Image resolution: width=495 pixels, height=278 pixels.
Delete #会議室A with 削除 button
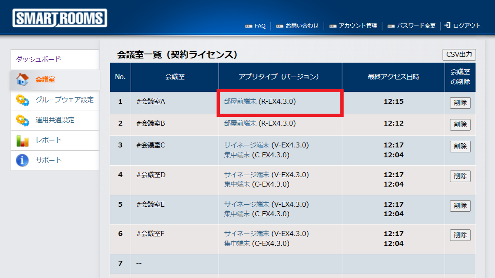460,103
